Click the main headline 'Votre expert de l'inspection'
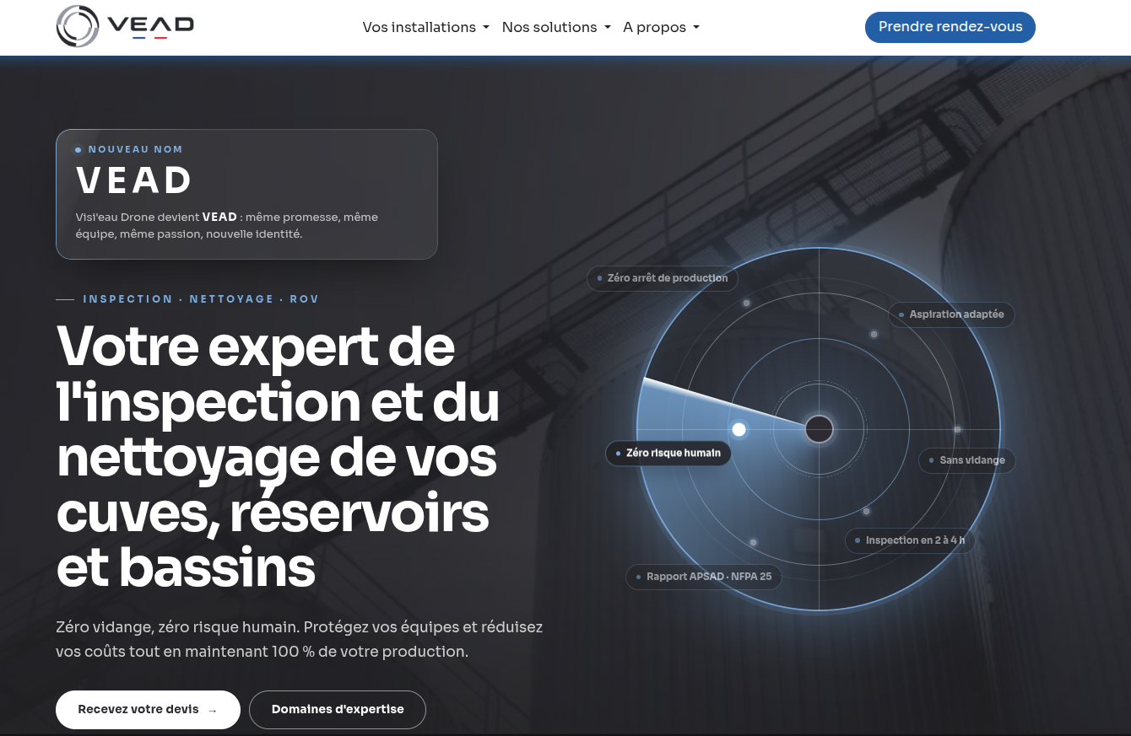The width and height of the screenshot is (1131, 736). [279, 458]
